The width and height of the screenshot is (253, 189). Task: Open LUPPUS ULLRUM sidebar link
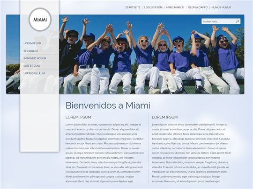click(34, 73)
